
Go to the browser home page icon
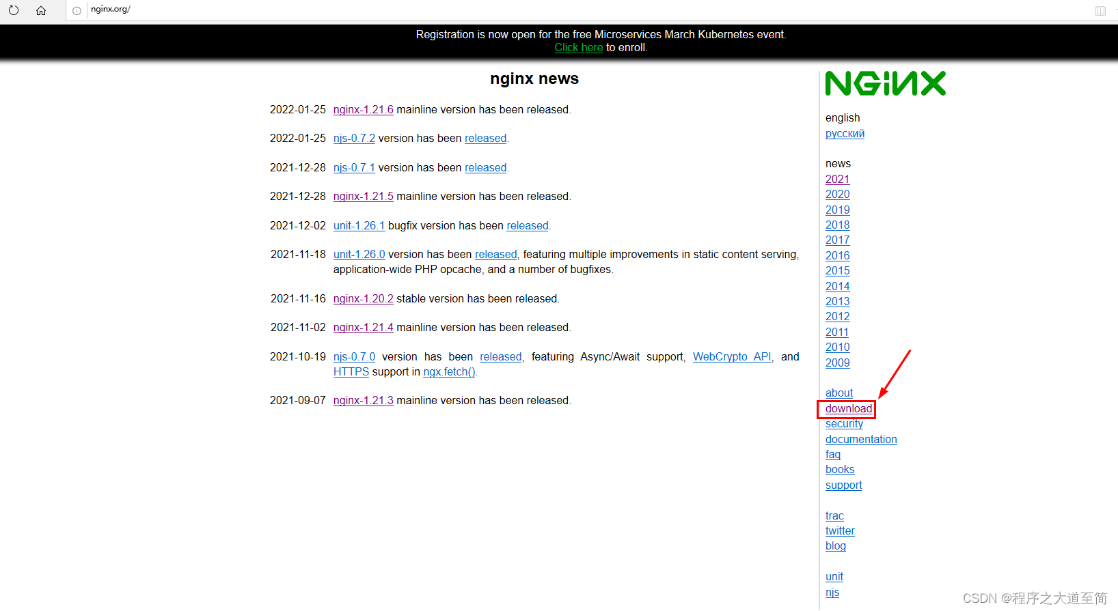pyautogui.click(x=41, y=10)
